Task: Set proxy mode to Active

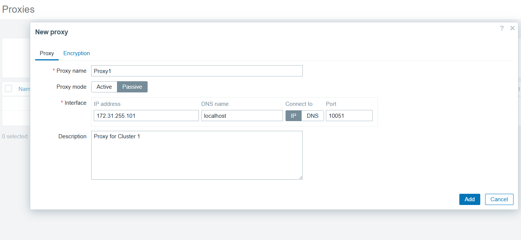Action: pyautogui.click(x=104, y=87)
